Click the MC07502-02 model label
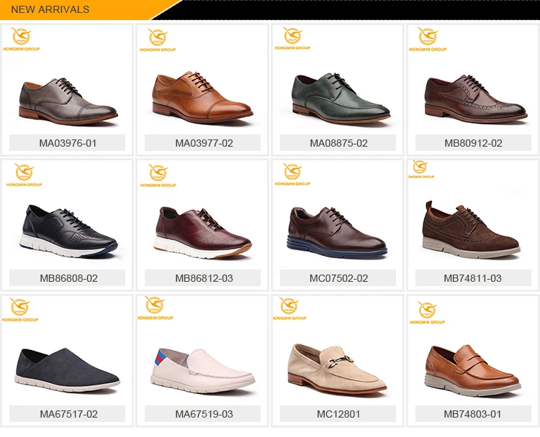This screenshot has width=540, height=437. pyautogui.click(x=338, y=278)
